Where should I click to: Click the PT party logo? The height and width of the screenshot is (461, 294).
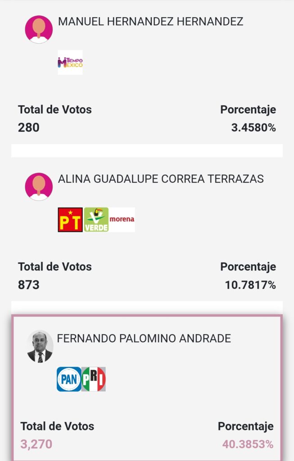(x=70, y=220)
